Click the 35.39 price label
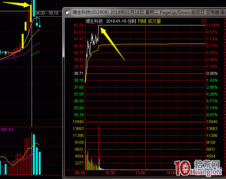 (79, 115)
